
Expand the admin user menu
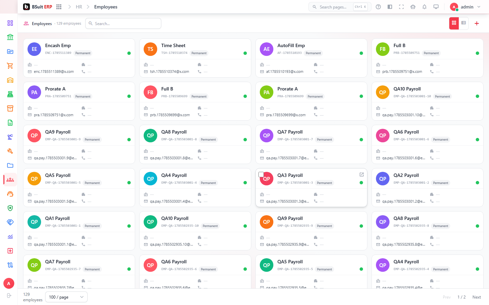465,7
